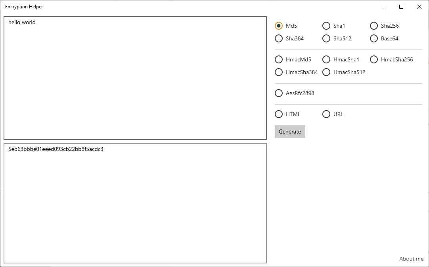The width and height of the screenshot is (429, 267).
Task: Maximize the Encryption Helper window
Action: (401, 7)
